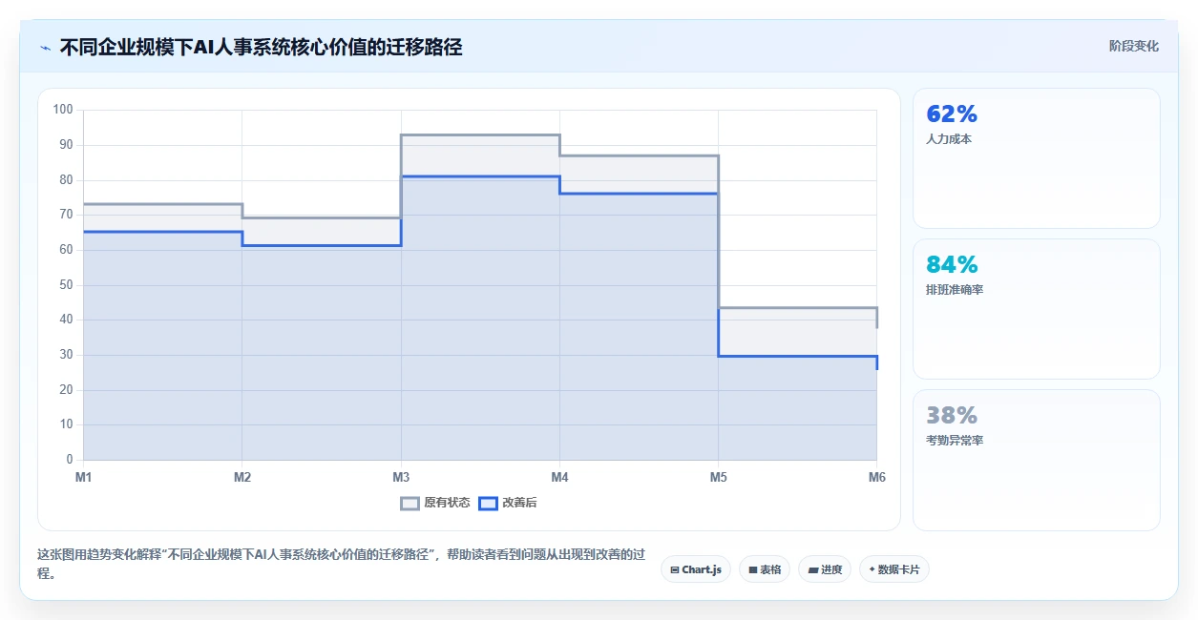Toggle the 原有状态 legend series
Image resolution: width=1198 pixels, height=620 pixels.
pyautogui.click(x=435, y=503)
